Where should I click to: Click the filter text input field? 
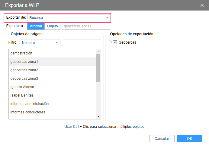[x=82, y=43]
